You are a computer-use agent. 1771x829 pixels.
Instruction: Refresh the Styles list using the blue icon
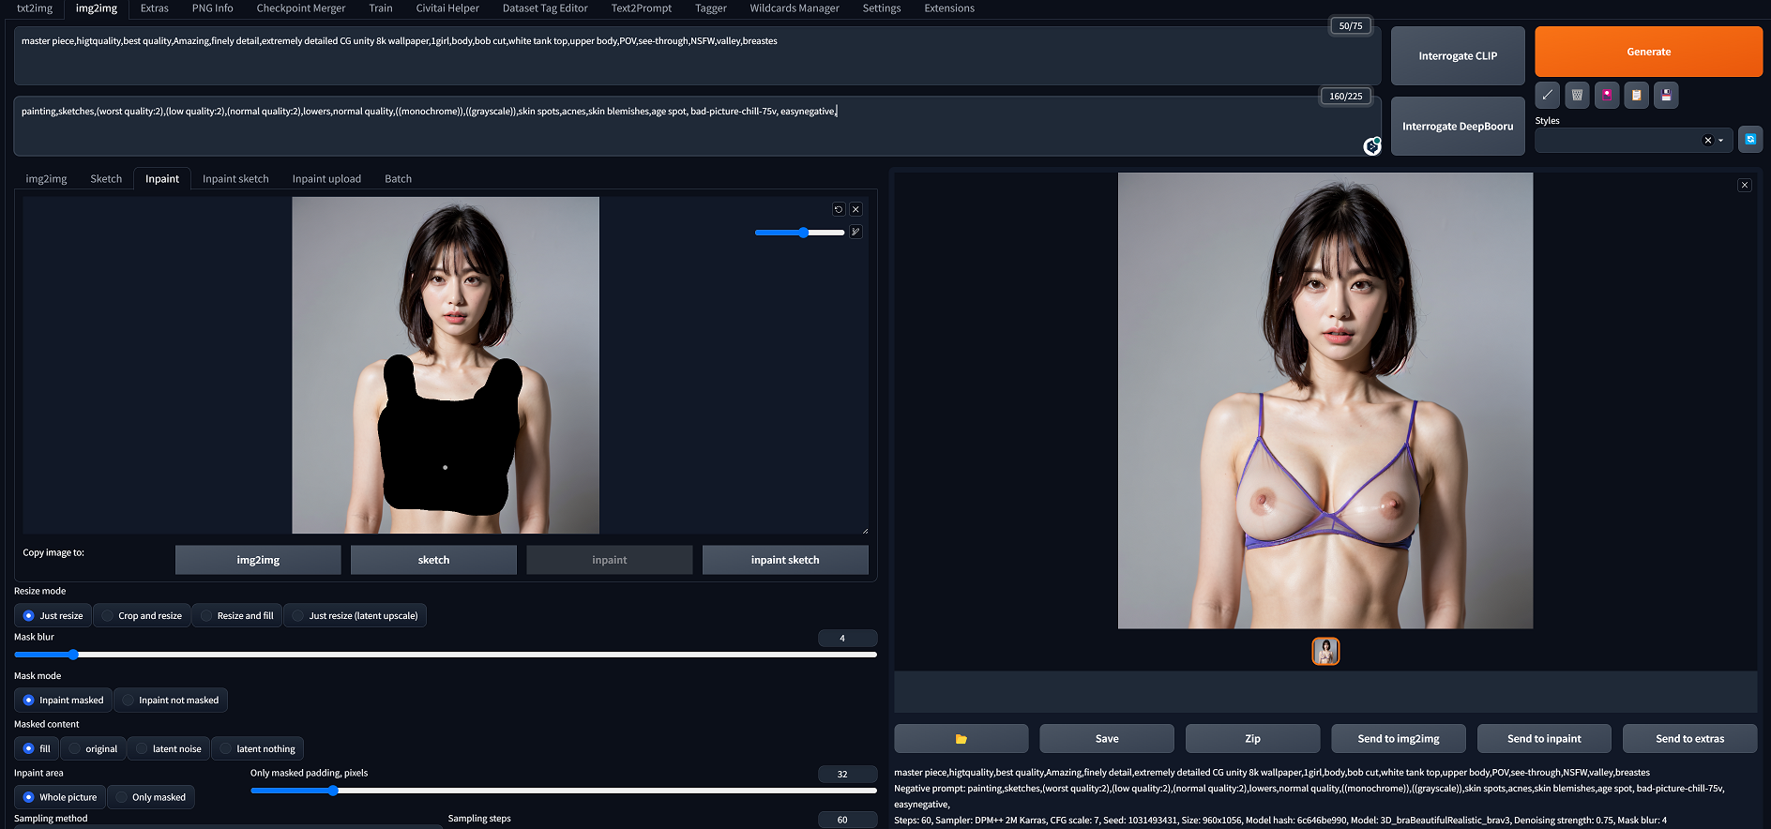click(1750, 139)
